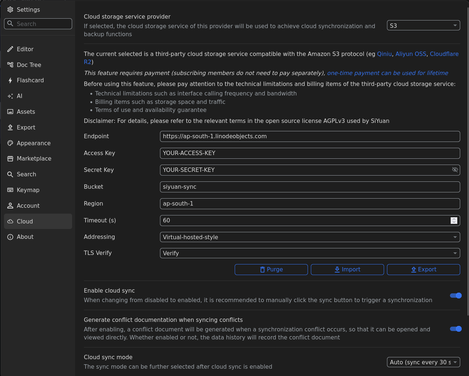Expand the Addressing Virtual-hosted-style dropdown
Viewport: 469px width, 376px height.
pos(310,237)
